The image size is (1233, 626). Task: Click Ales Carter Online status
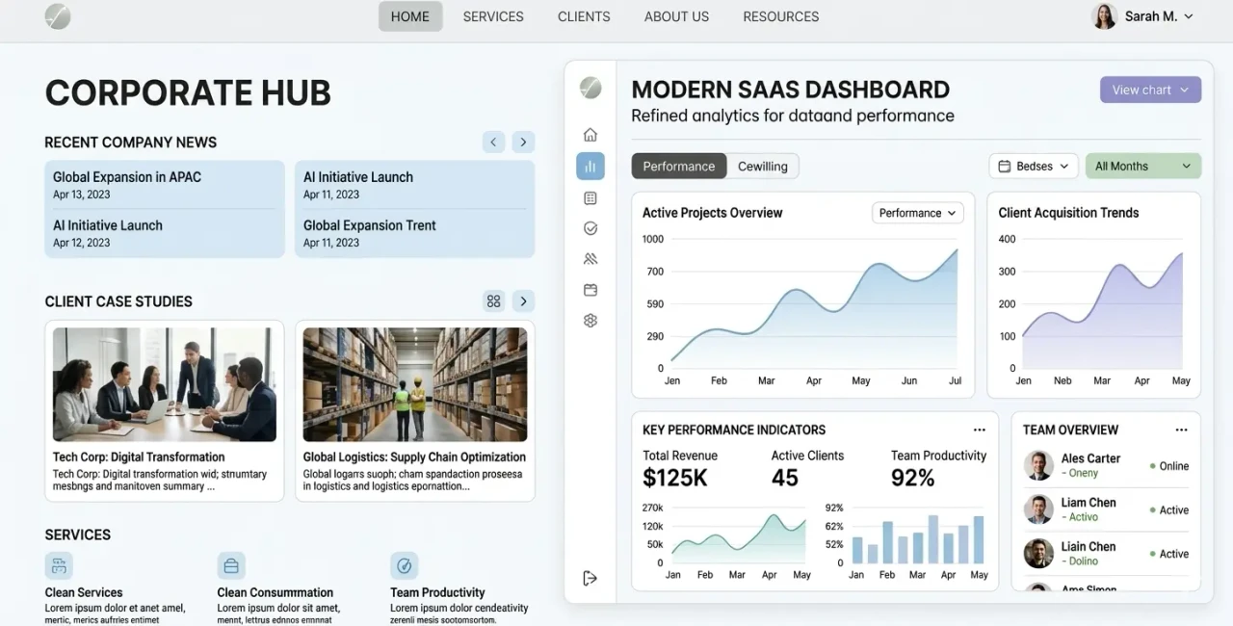[1169, 466]
